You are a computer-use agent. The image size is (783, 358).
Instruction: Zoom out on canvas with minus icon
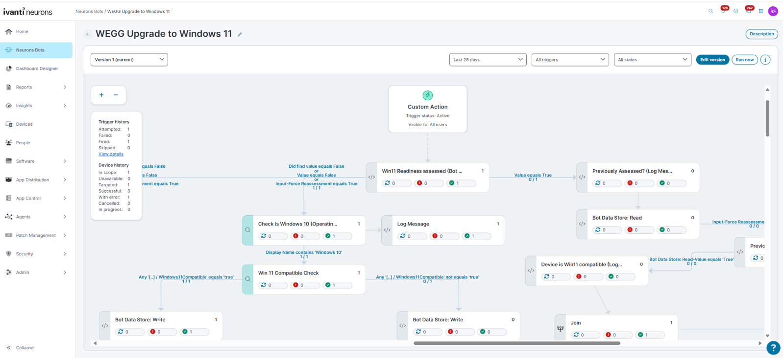tap(116, 95)
